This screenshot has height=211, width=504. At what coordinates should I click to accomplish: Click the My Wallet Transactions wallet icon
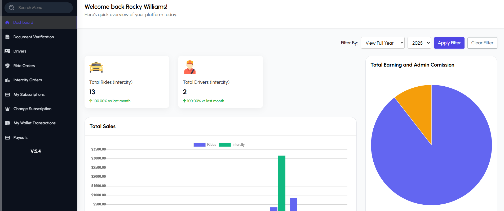click(x=7, y=123)
